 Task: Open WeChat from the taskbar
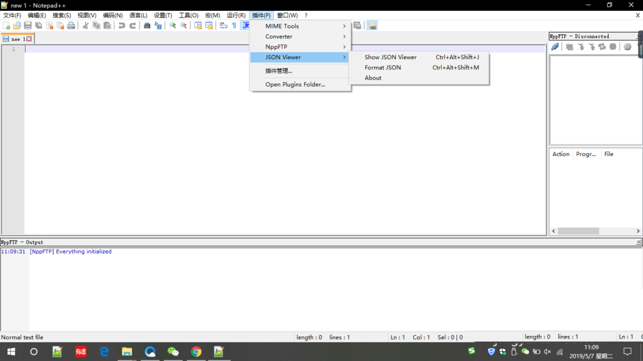pos(173,351)
